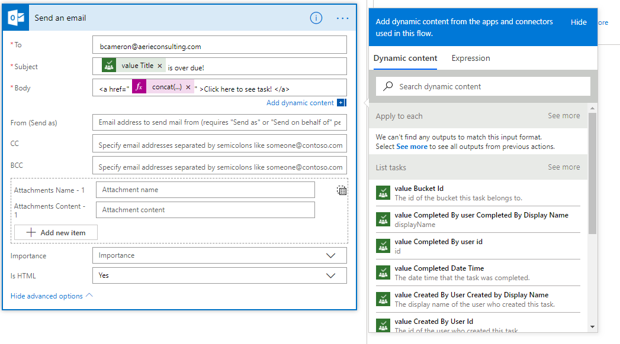
Task: Click the Outlook icon on Send an email card
Action: point(16,18)
